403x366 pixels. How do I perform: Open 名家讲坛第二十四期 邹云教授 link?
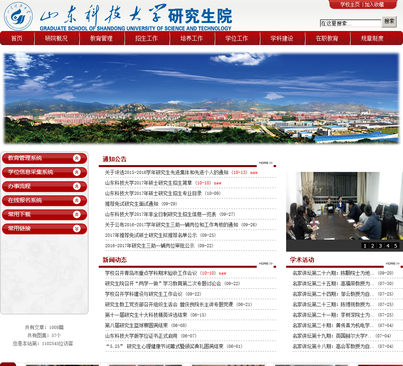click(333, 294)
